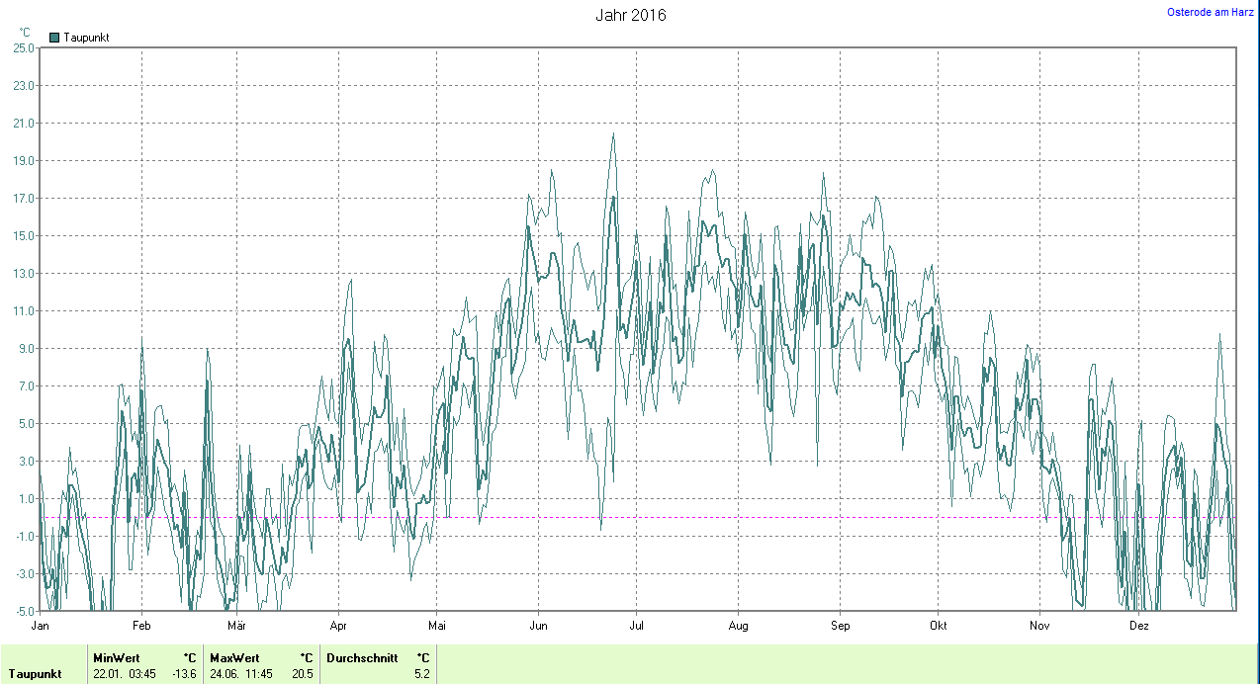Select the average value 5.2 cell
This screenshot has height=684, width=1260.
pos(421,674)
